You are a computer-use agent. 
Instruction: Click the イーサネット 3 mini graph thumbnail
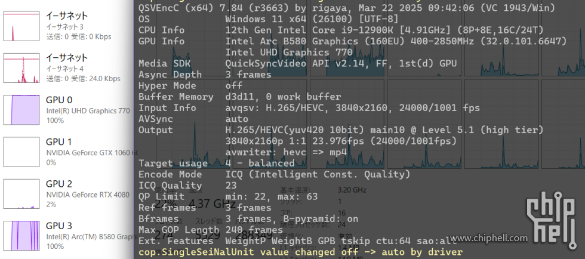21,26
